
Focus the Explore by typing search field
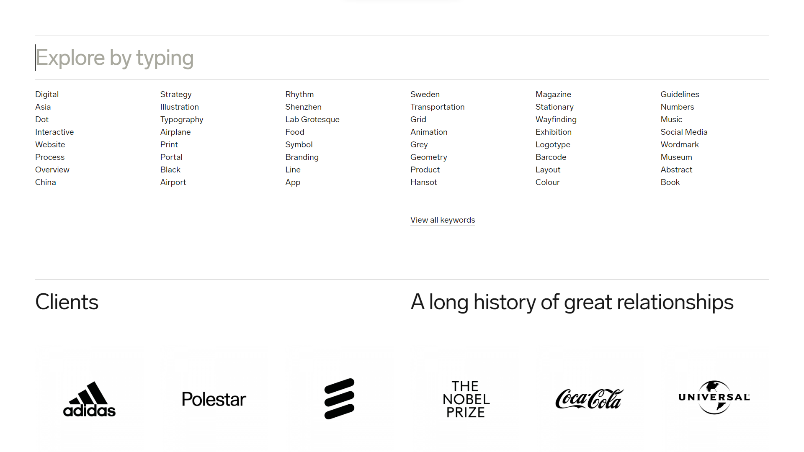pos(402,58)
